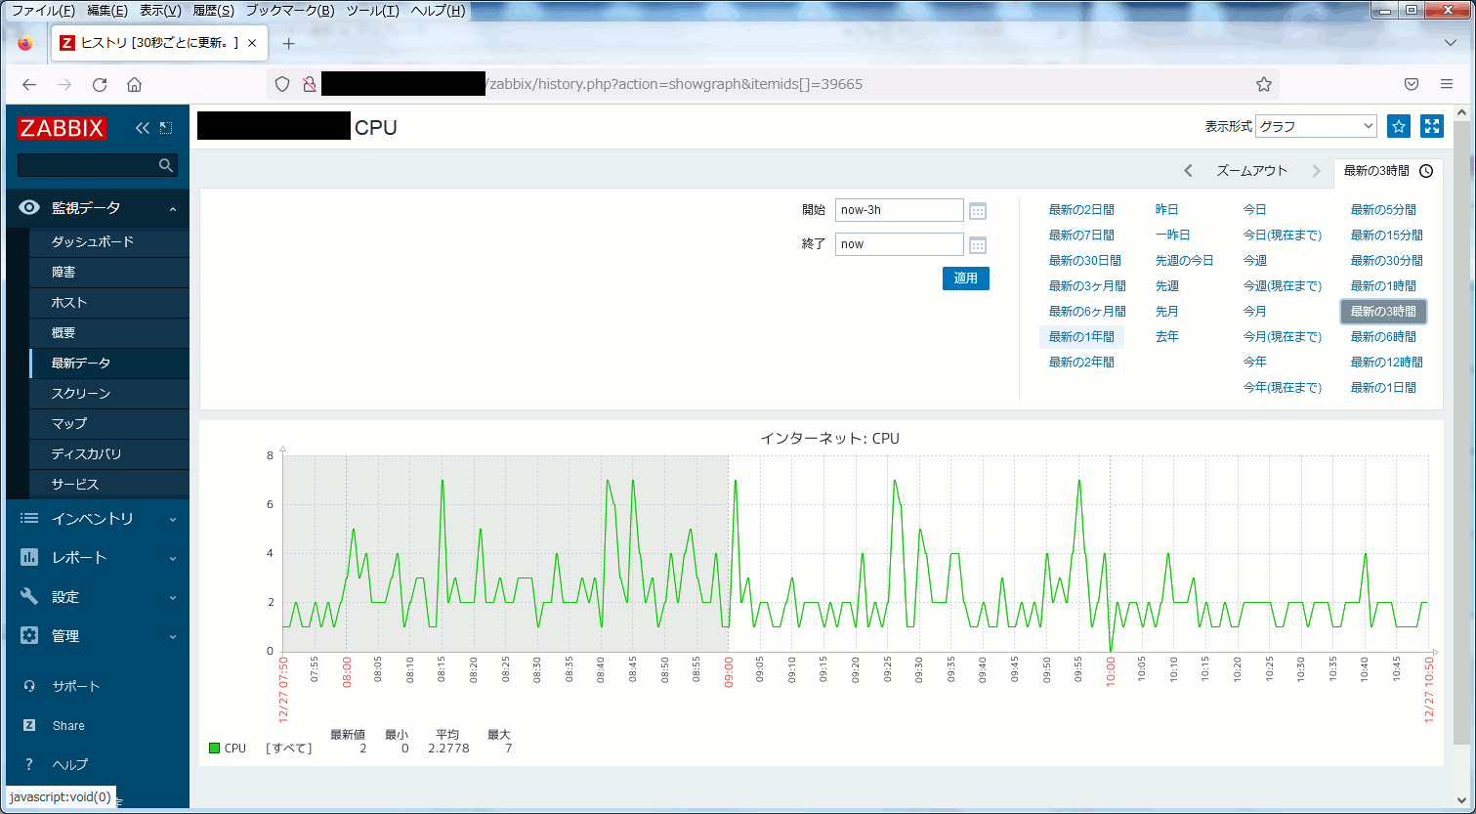The height and width of the screenshot is (814, 1476).
Task: Click the star icon to add graph to favorites
Action: 1399,126
